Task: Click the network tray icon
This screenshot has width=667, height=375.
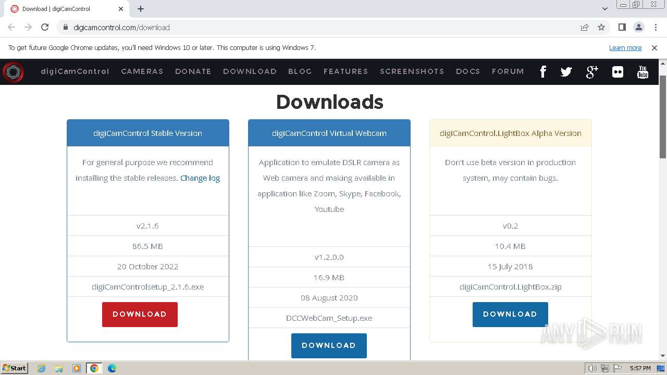Action: (605, 368)
